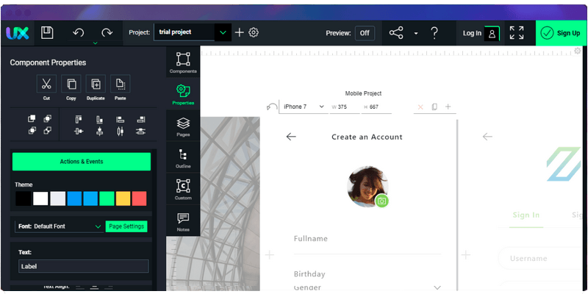Screen dimensions: 588x294
Task: Pick the yellow theme color swatch
Action: click(x=123, y=198)
